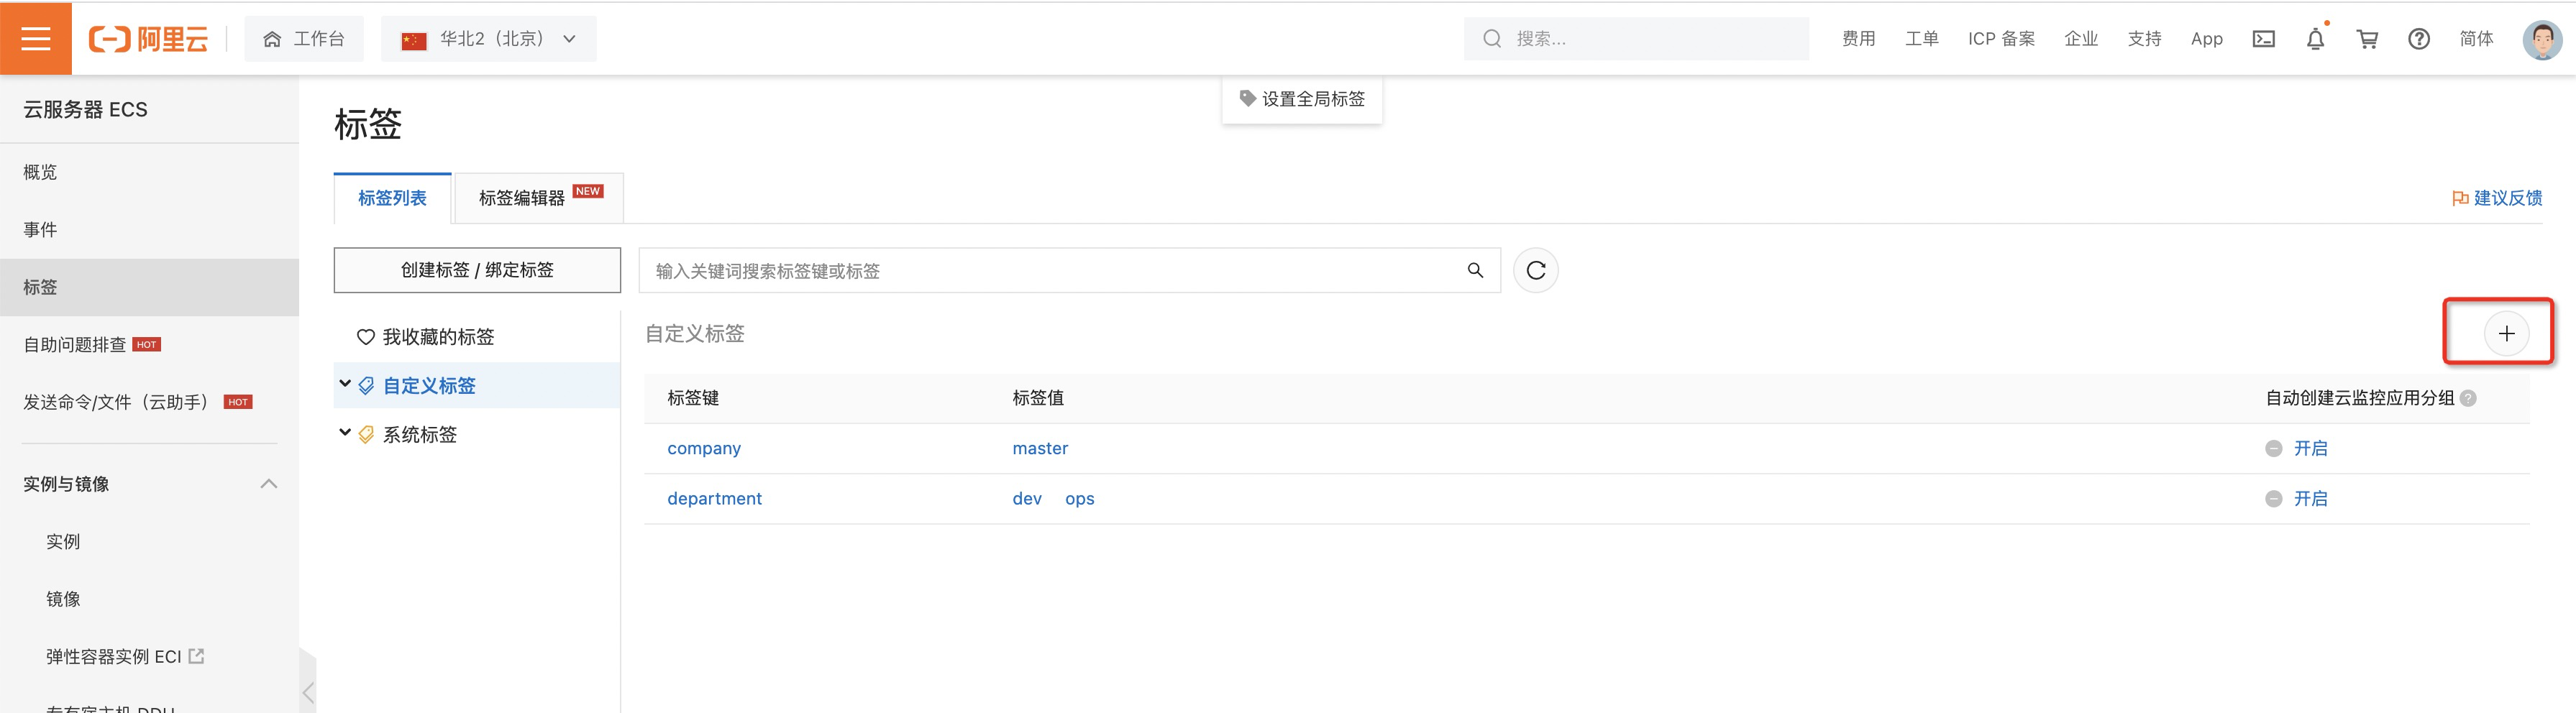Screen dimensions: 2576x713
Task: Switch language via 简体
Action: (x=2476, y=39)
